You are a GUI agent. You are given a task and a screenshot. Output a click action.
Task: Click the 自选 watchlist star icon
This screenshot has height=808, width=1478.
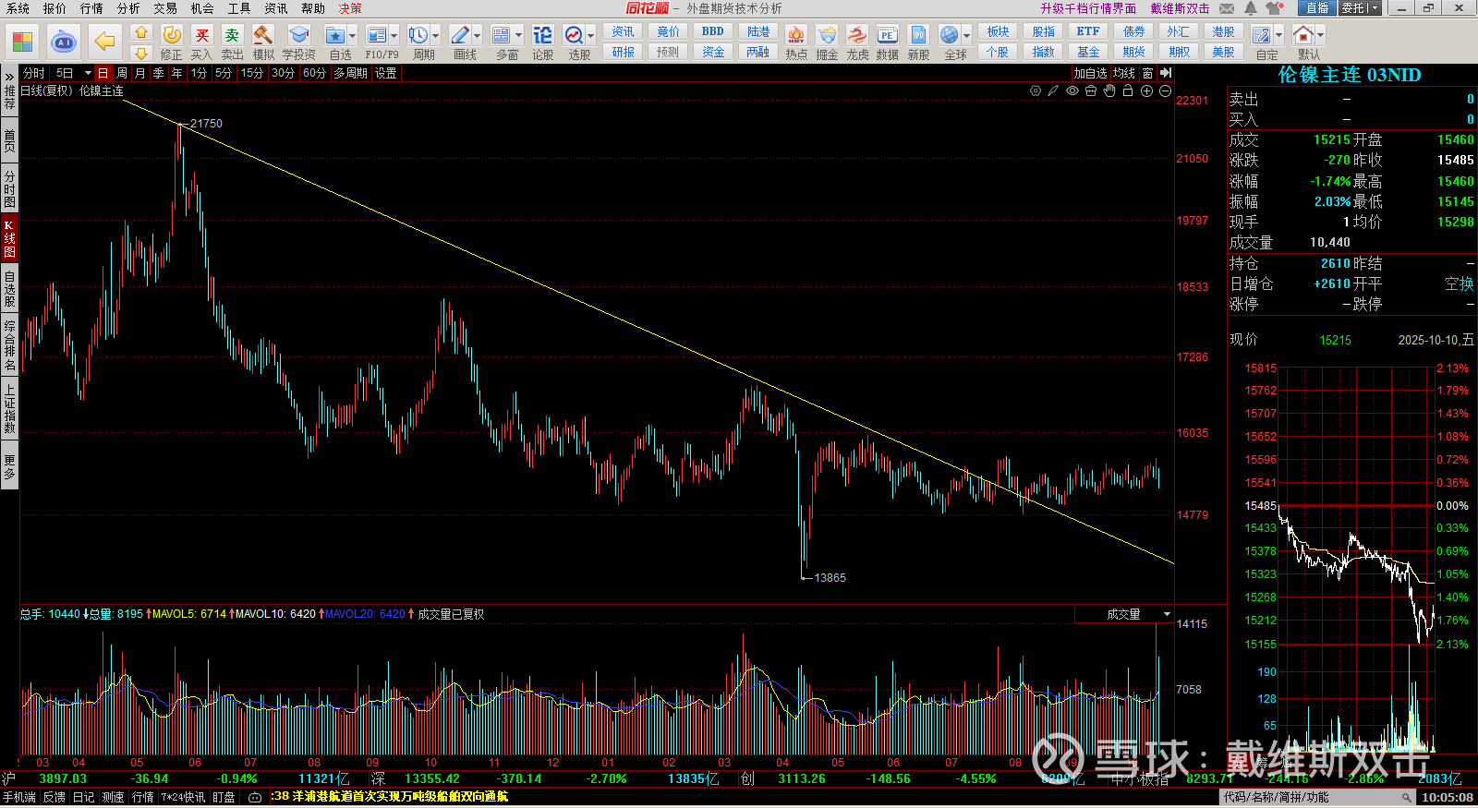tap(335, 35)
